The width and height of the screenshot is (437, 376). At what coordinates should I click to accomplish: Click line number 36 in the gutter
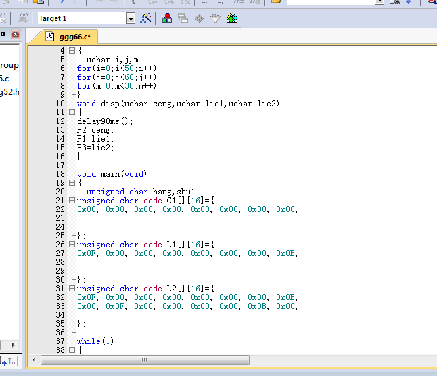[x=60, y=333]
